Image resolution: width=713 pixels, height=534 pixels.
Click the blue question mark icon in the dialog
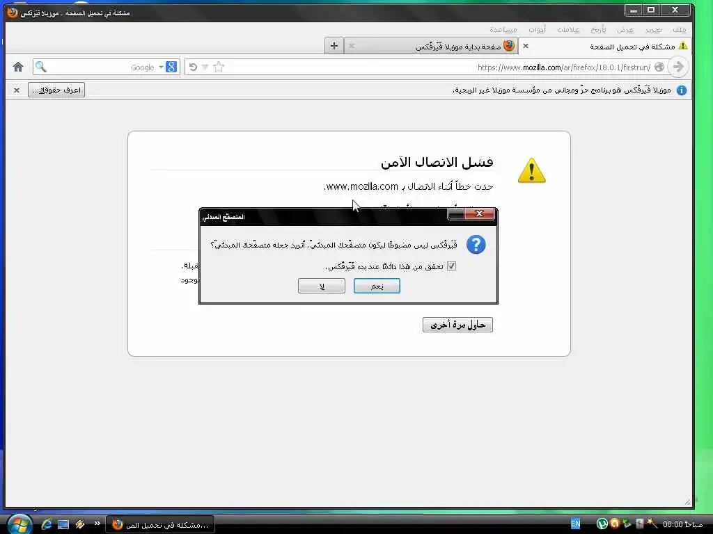tap(476, 245)
